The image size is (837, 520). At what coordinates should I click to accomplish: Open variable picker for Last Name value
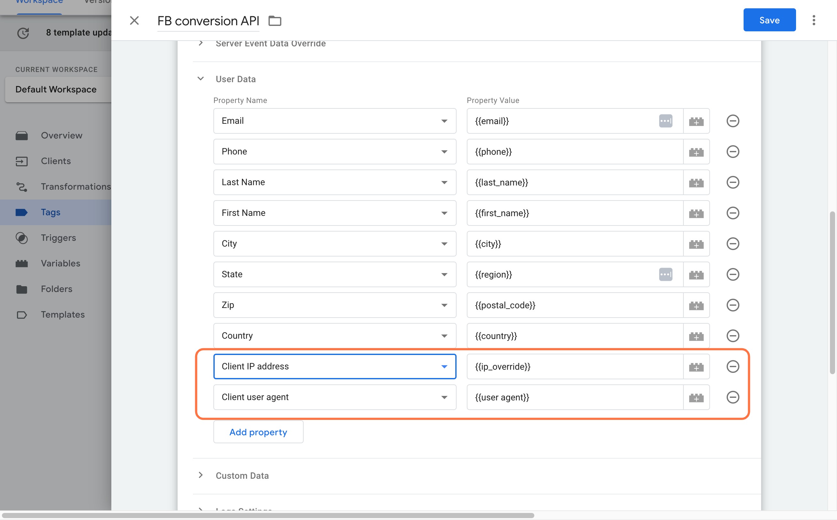click(696, 182)
